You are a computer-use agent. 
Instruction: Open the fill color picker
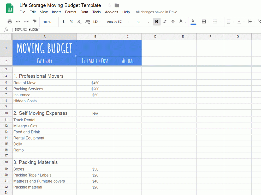(x=193, y=22)
